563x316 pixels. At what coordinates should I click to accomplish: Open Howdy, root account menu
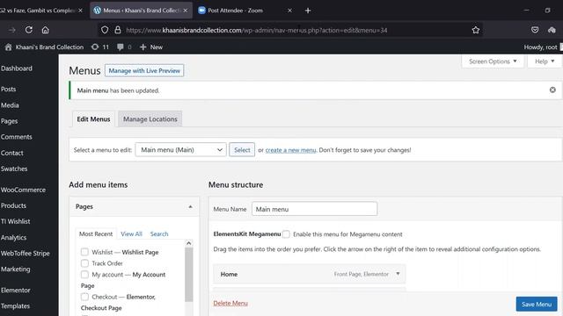pos(540,47)
